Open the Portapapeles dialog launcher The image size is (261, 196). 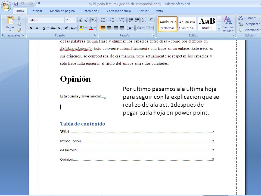point(23,35)
